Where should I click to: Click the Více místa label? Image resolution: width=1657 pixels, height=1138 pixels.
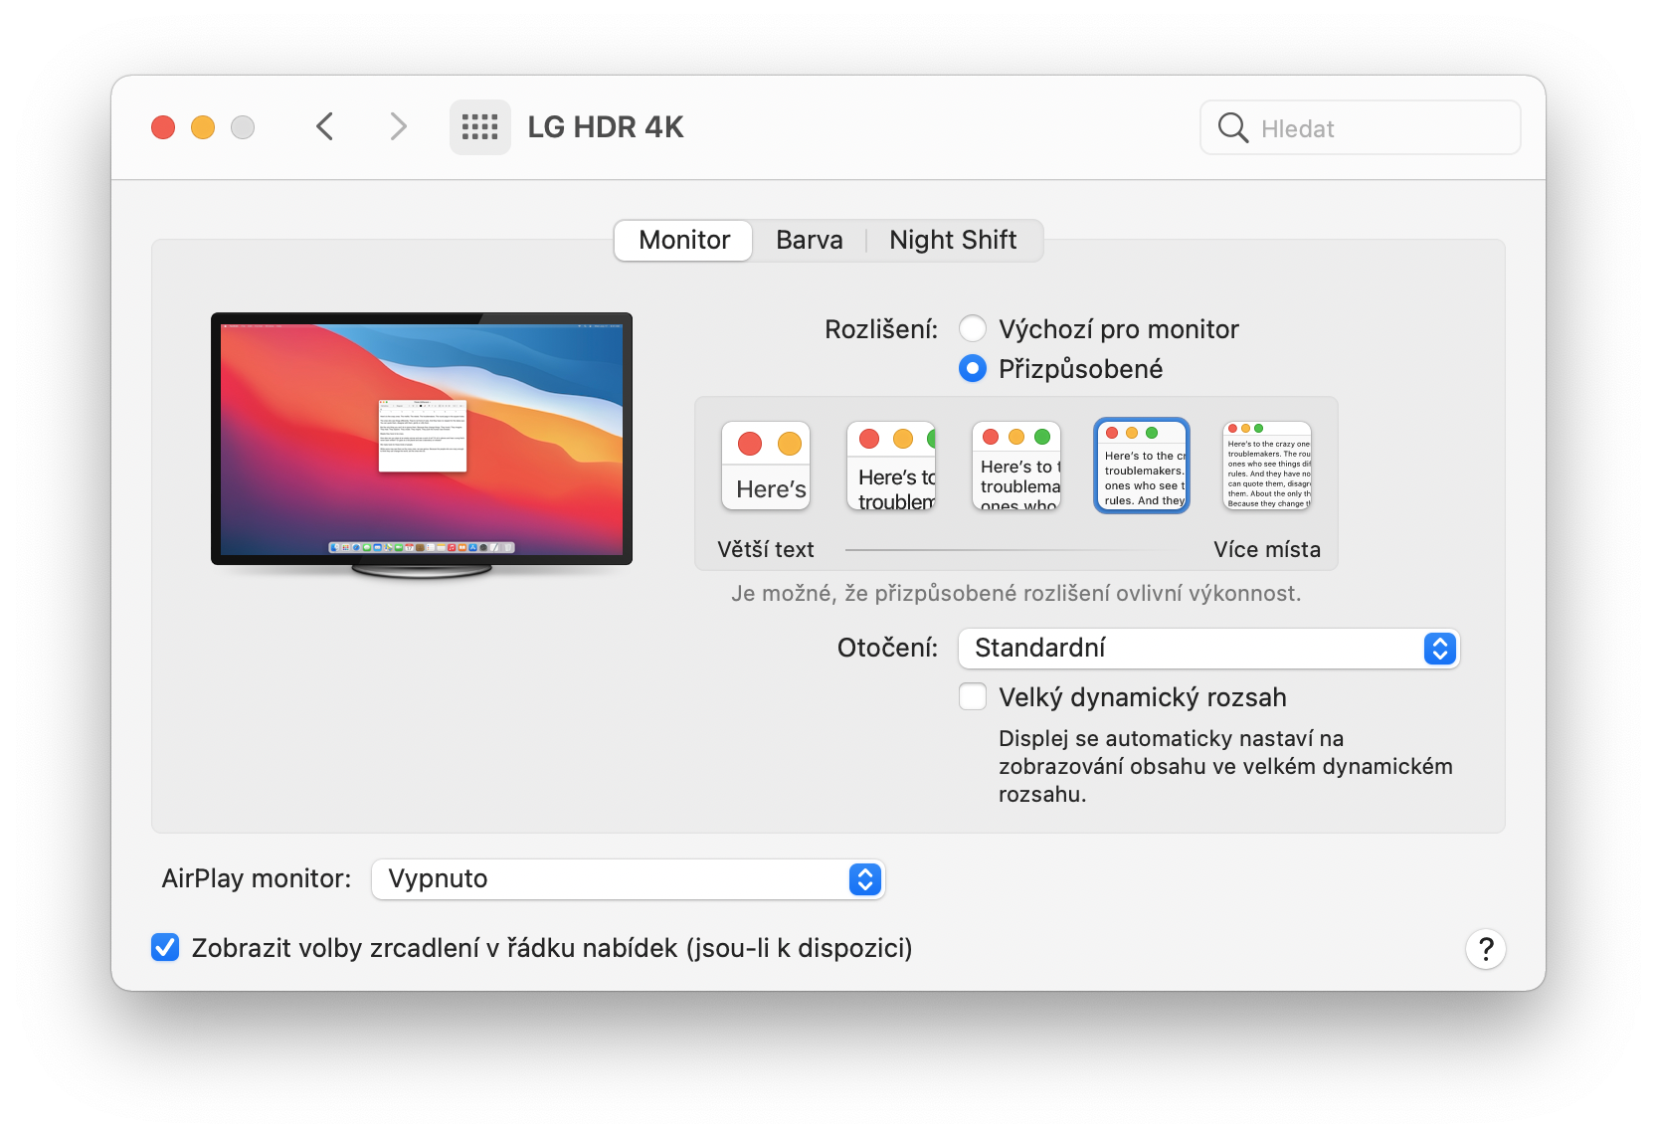[x=1267, y=549]
